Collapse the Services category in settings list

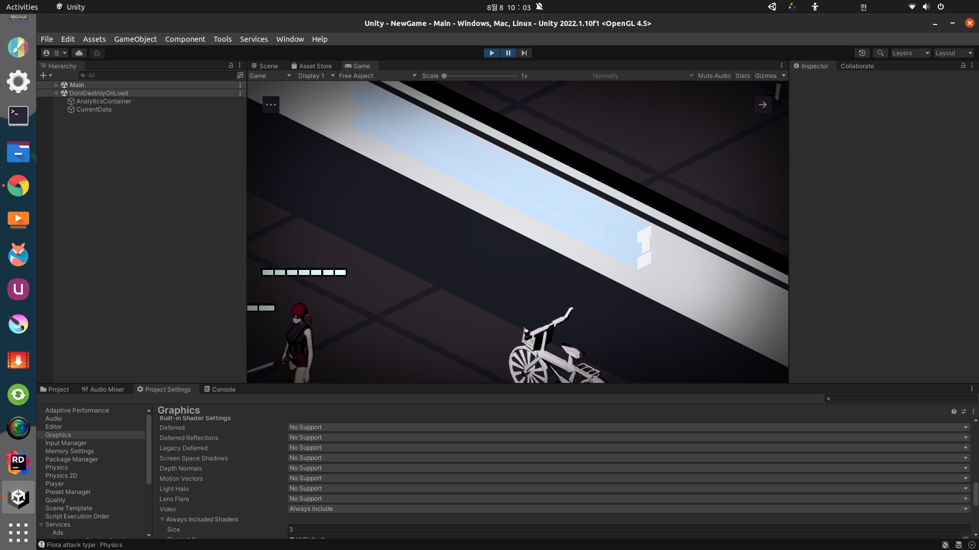[41, 525]
